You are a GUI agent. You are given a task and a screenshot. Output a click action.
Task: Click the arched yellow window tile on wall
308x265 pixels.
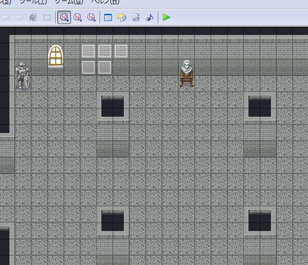coord(56,56)
